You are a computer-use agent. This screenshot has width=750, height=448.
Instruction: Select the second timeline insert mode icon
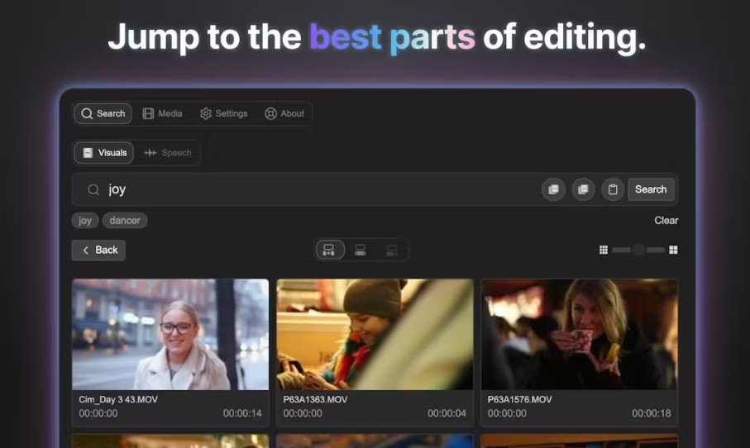pyautogui.click(x=361, y=250)
